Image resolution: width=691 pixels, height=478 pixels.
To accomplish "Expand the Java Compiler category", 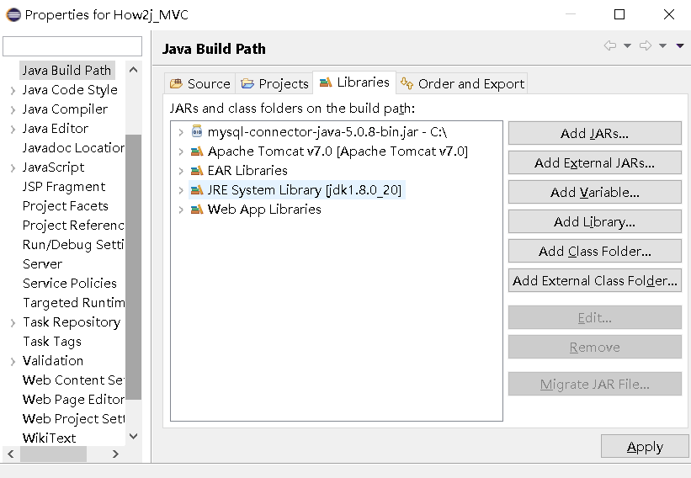I will pyautogui.click(x=13, y=109).
